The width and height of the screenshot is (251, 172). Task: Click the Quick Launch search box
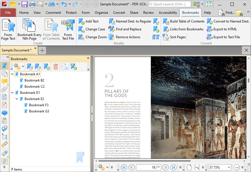[x=170, y=4]
